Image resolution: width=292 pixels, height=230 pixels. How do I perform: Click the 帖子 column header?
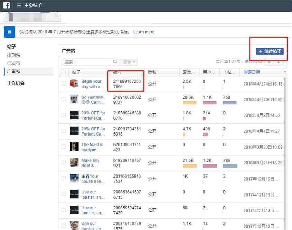point(76,72)
